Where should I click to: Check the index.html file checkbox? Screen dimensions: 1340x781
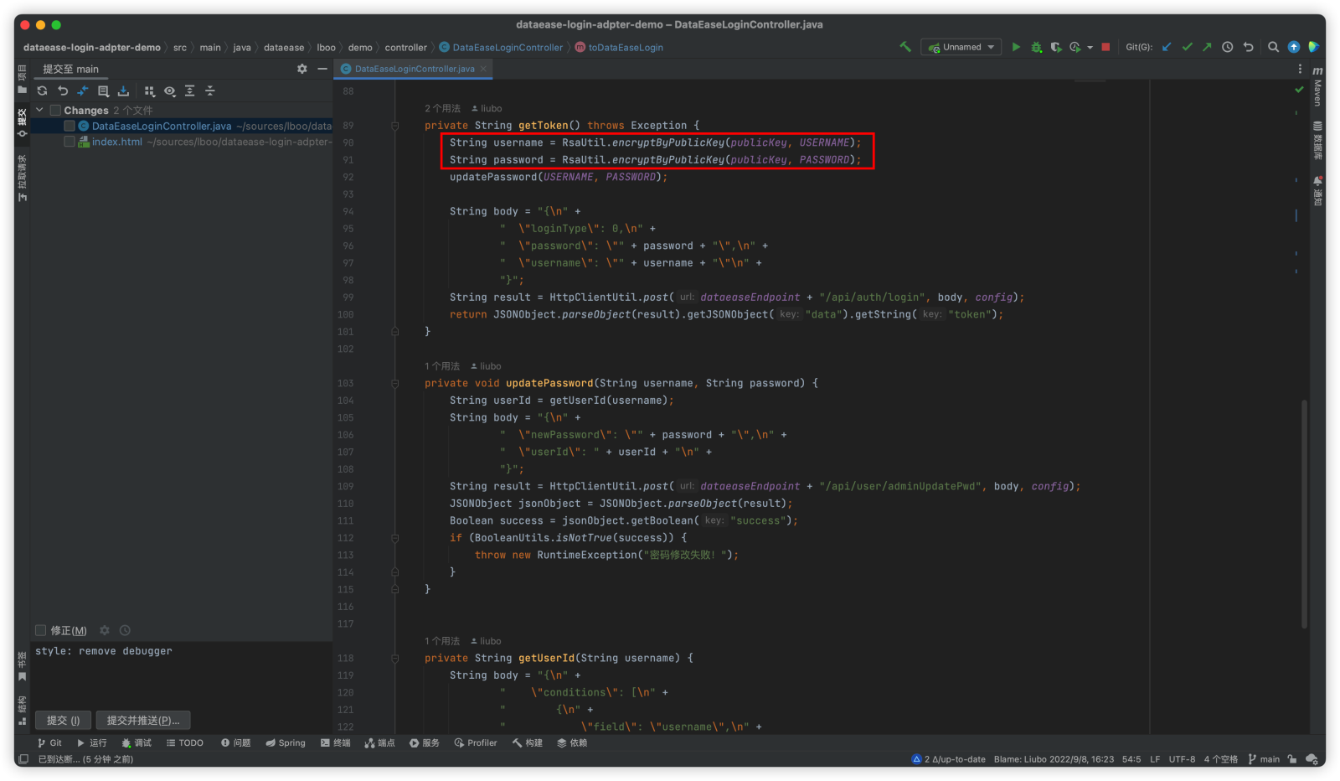click(70, 142)
